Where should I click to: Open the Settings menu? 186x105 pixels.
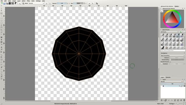[38, 1]
